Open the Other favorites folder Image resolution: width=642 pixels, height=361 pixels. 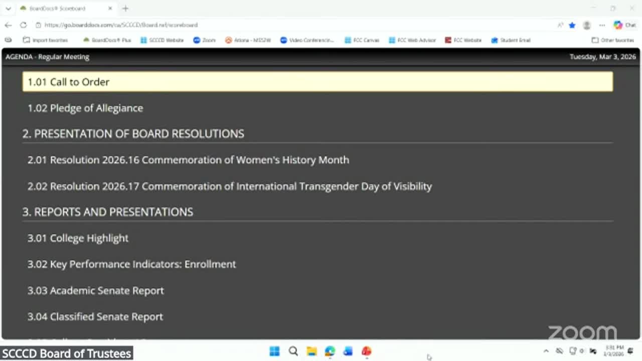point(612,40)
